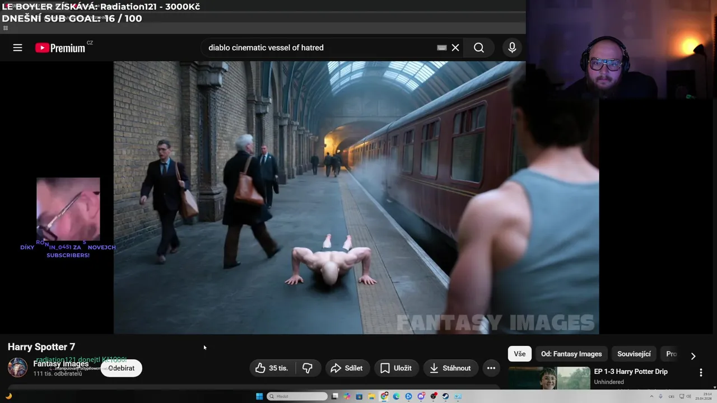Open the volume control in the tray

click(688, 396)
